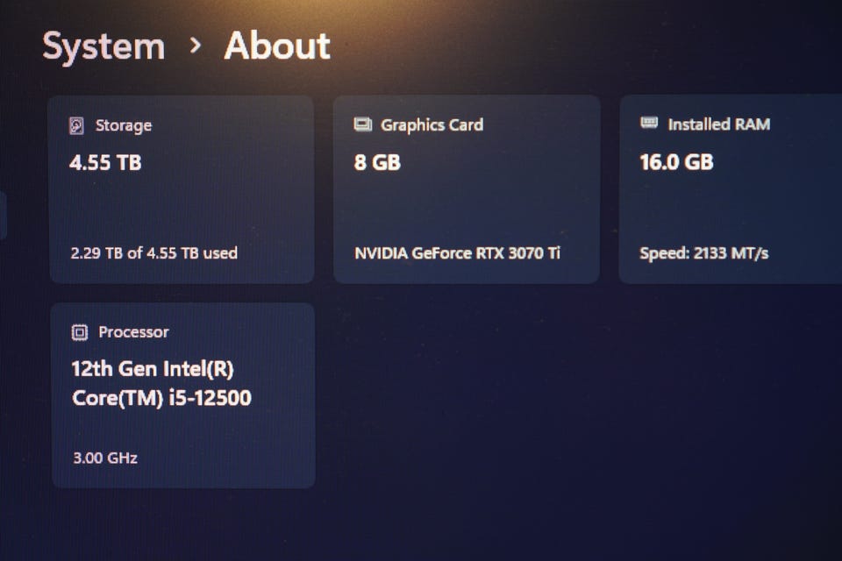Click the Storage drive icon
Image resolution: width=842 pixels, height=561 pixels.
tap(77, 125)
